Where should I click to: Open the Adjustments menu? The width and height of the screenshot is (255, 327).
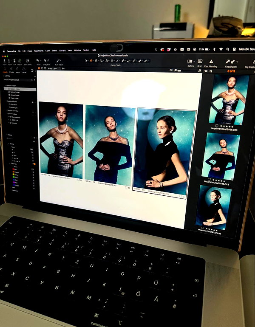(39, 51)
